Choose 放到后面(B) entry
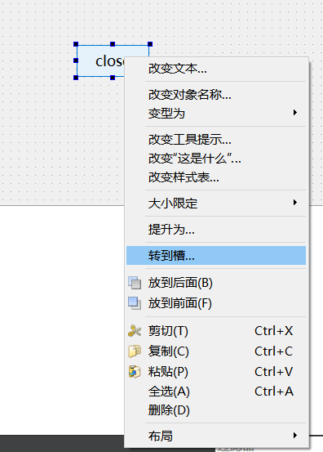Screen dimensions: 323x452 216,283
